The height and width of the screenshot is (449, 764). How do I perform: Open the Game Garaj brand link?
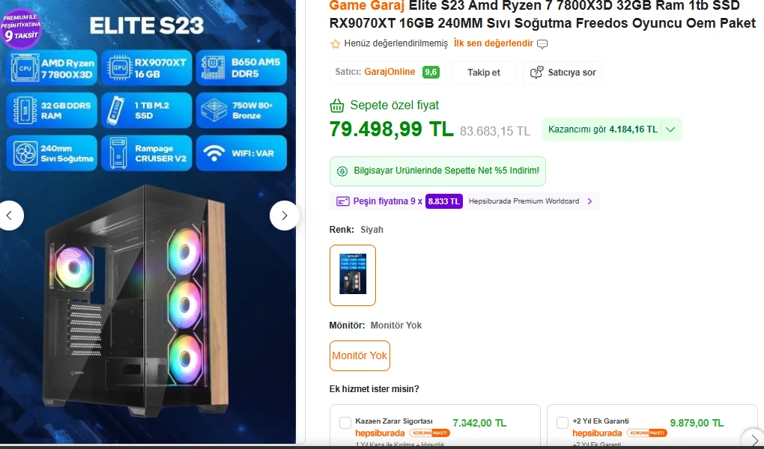(x=367, y=6)
